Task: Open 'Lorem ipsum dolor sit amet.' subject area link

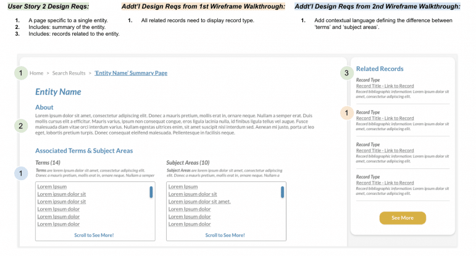Action: [x=199, y=201]
